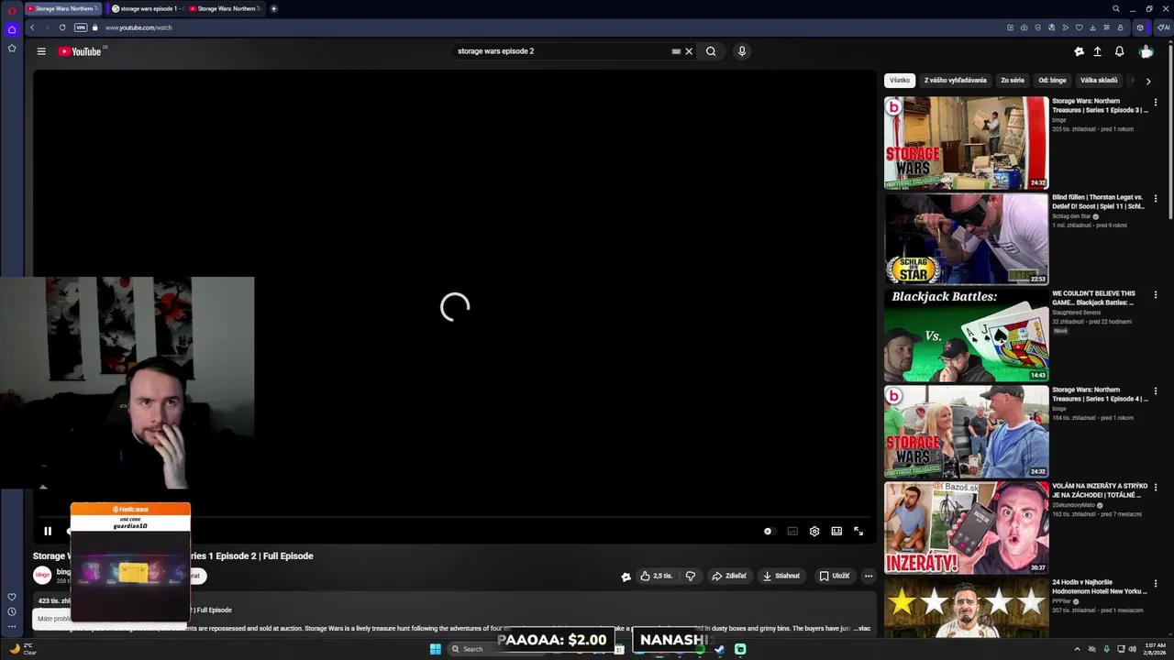Open Blind füllen Schlag den Star thumbnail
This screenshot has height=660, width=1174.
pos(966,238)
